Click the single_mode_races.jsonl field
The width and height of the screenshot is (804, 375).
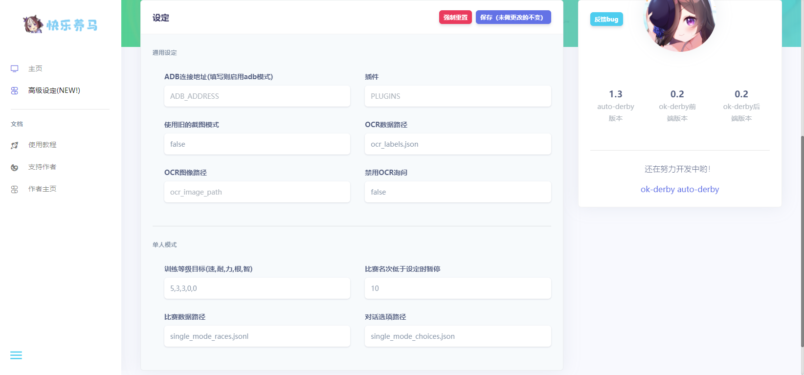tap(257, 336)
